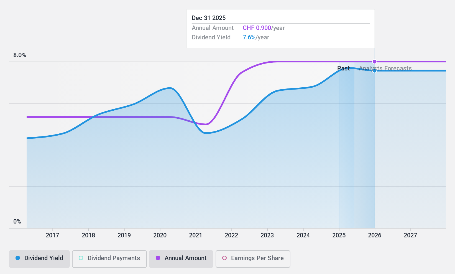Viewport: 455px width, 274px height.
Task: Click the 2027 x-axis label
Action: point(410,235)
